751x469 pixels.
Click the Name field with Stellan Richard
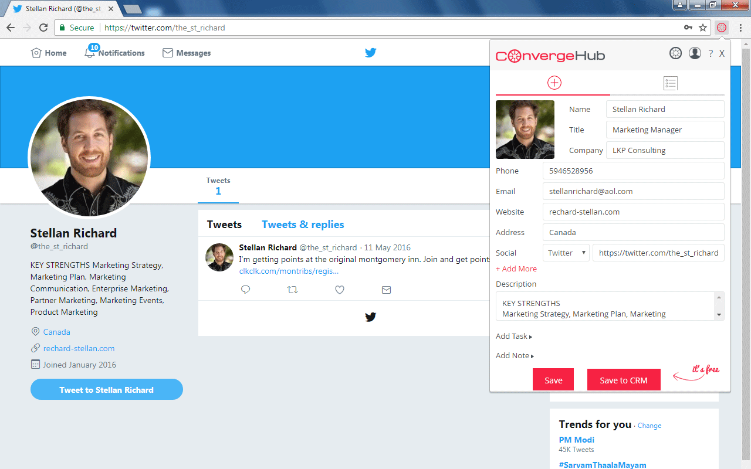coord(665,109)
